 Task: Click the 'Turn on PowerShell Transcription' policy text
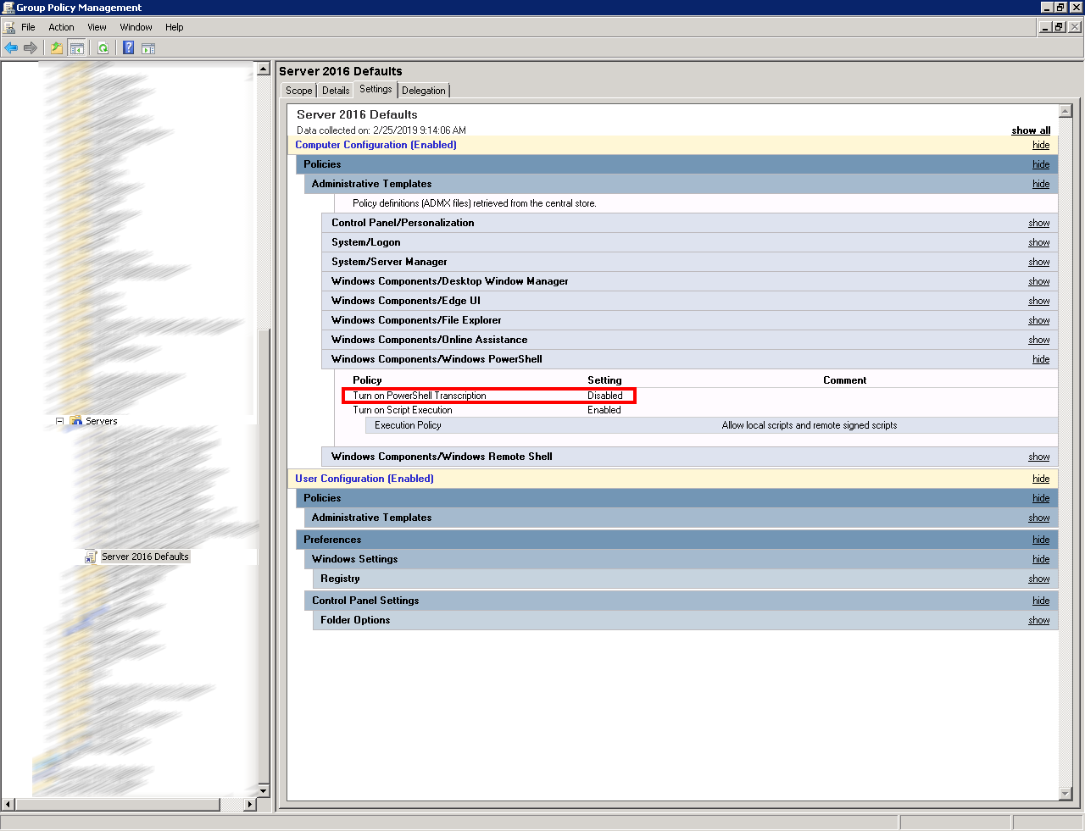pyautogui.click(x=420, y=396)
